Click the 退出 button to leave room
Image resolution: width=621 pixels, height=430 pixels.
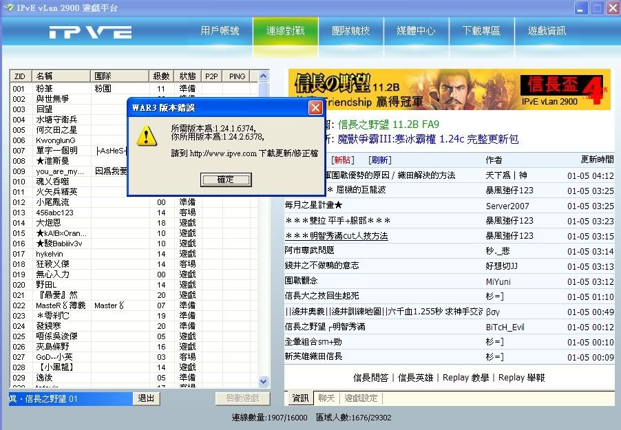(x=146, y=398)
